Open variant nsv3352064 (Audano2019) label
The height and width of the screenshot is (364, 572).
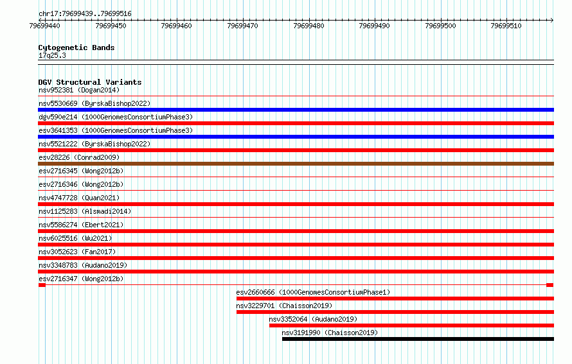(313, 319)
